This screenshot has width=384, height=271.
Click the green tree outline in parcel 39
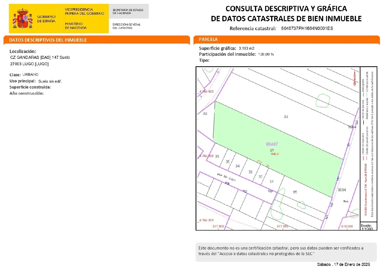click(x=322, y=101)
